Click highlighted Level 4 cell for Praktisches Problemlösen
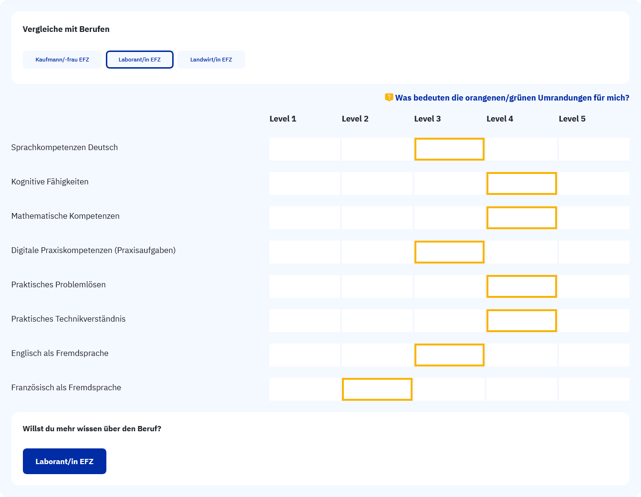641x497 pixels. point(522,286)
